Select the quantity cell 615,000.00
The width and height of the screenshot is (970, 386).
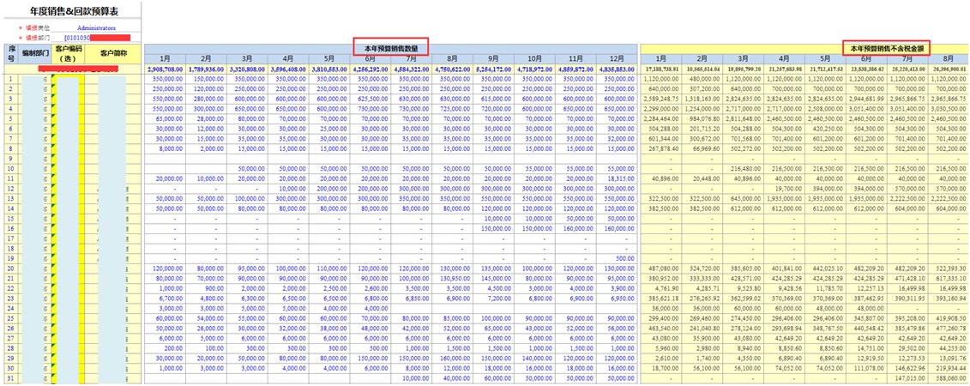[x=494, y=99]
